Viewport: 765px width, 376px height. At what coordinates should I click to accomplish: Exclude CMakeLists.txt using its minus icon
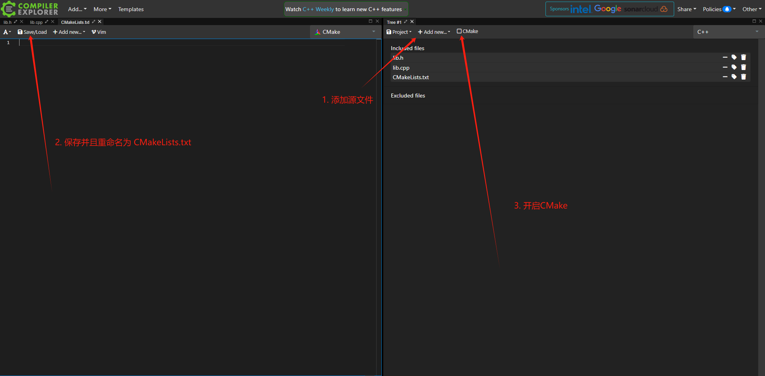[725, 77]
